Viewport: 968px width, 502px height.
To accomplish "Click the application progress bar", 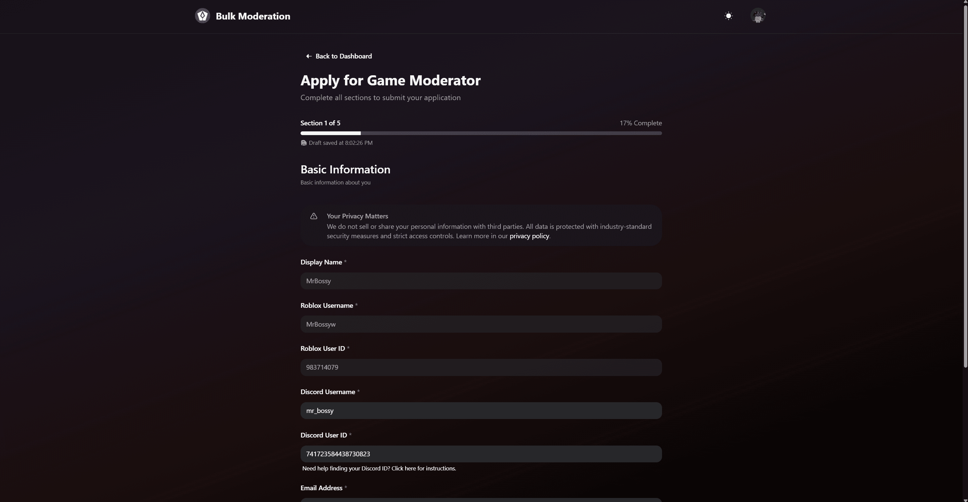I will 481,133.
